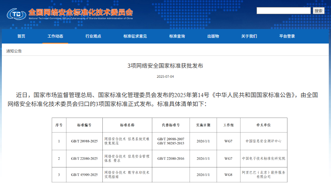The height and width of the screenshot is (192, 331).
Task: Click the WG8 work group cell
Action: click(228, 175)
